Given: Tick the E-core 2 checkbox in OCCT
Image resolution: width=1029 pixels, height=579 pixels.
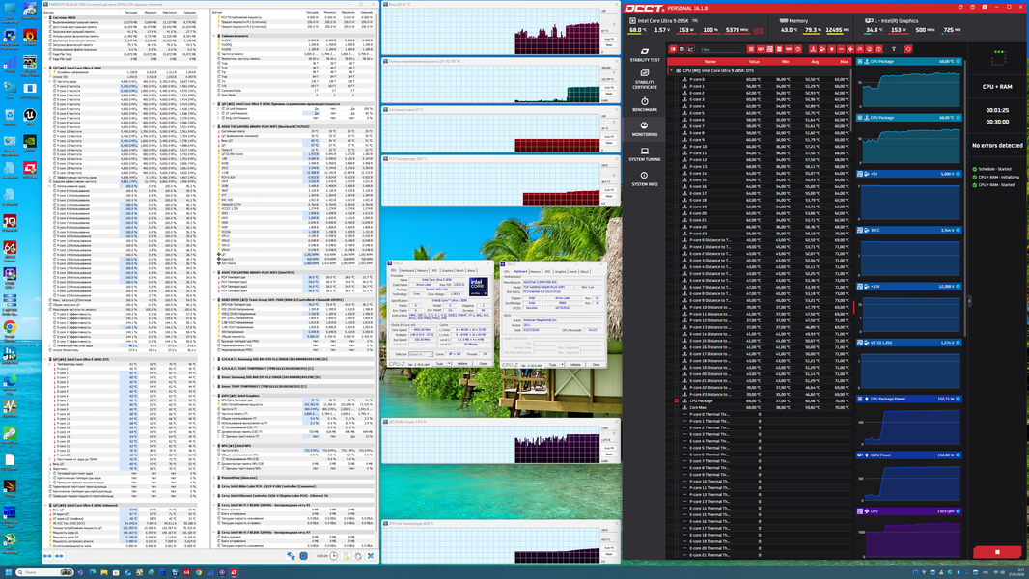Looking at the screenshot, I should point(676,93).
